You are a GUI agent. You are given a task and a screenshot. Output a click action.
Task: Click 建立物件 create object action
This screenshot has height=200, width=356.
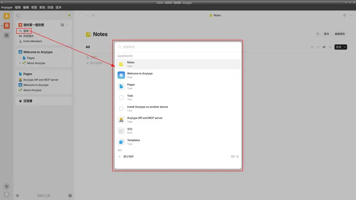click(x=178, y=156)
